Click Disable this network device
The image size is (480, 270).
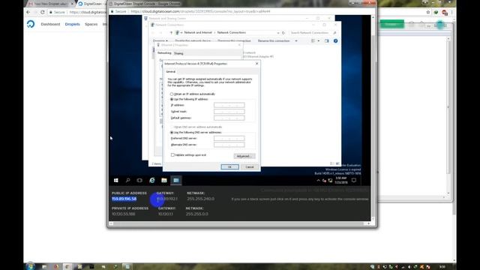click(x=193, y=40)
